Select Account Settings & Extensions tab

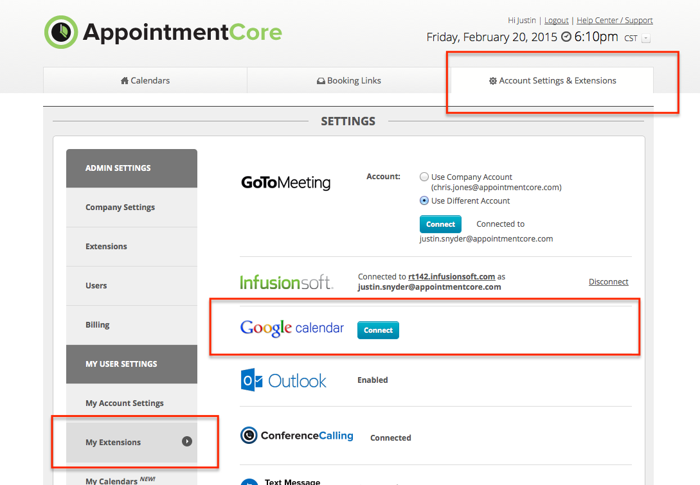point(552,80)
